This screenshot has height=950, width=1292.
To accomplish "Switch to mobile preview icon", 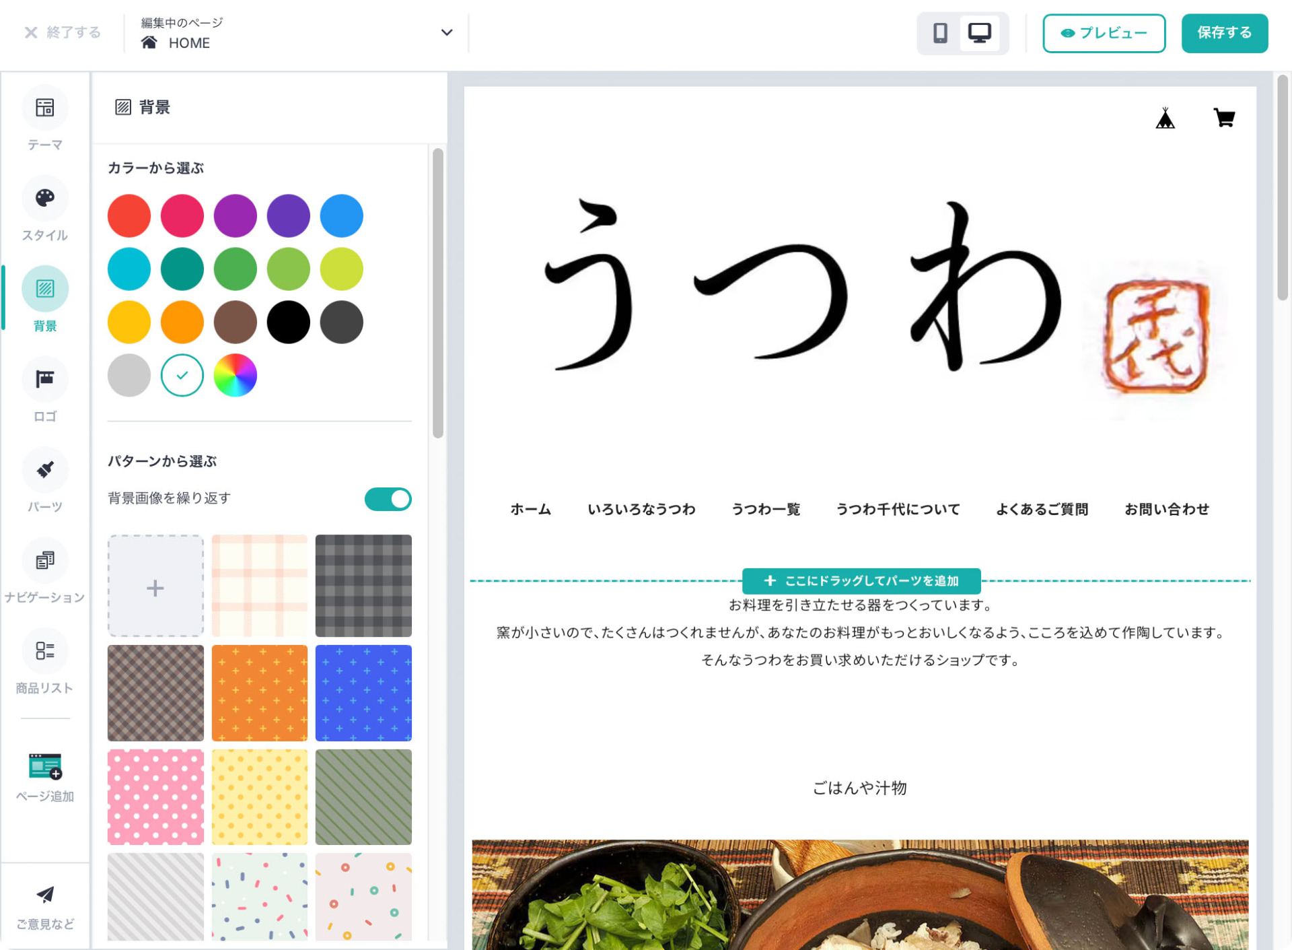I will [940, 33].
